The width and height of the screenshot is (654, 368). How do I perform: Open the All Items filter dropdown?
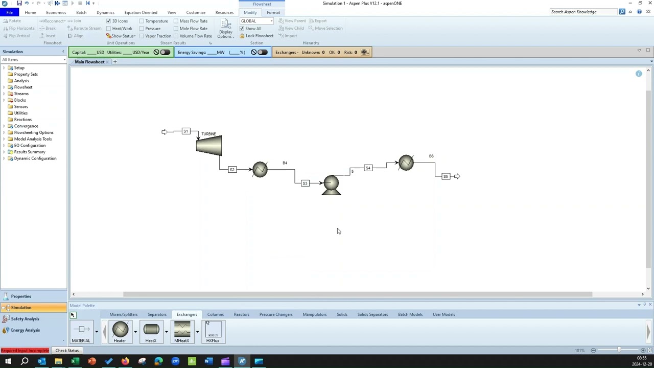point(64,60)
